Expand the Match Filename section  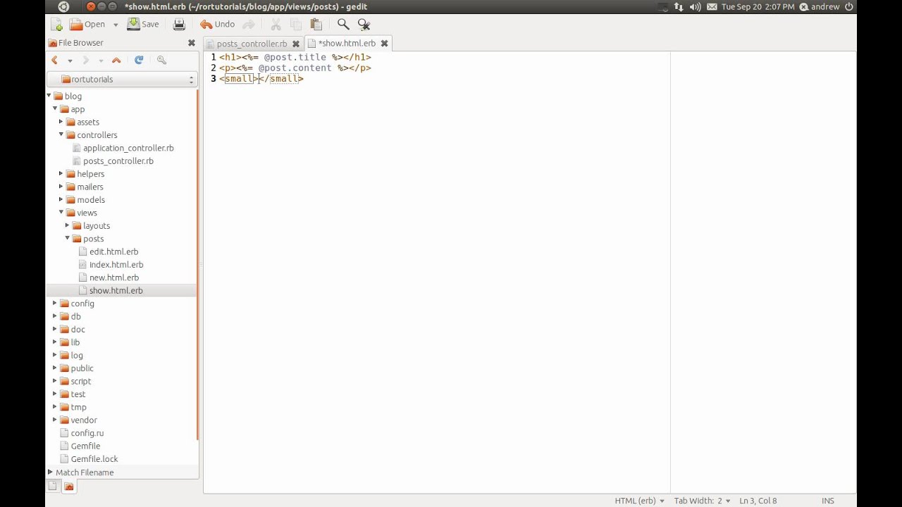tap(50, 472)
